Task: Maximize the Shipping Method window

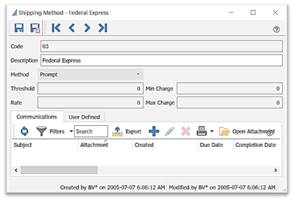Action: tap(253, 13)
